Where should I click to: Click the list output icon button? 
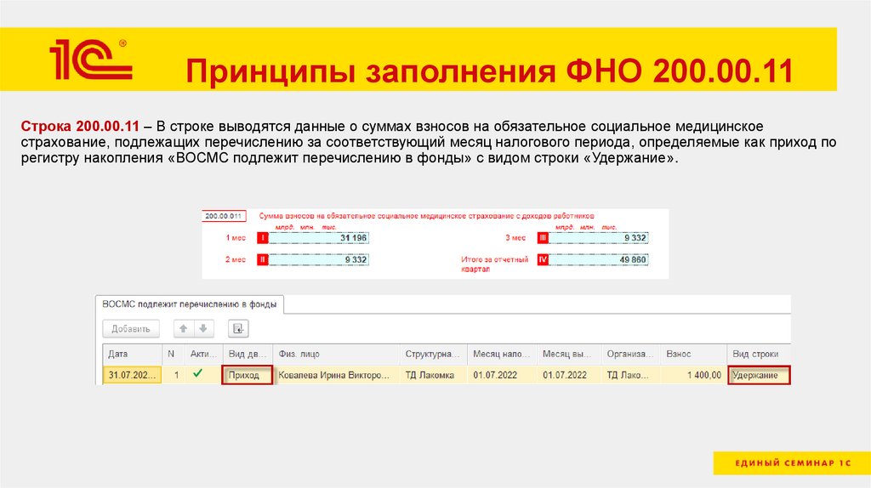(238, 329)
